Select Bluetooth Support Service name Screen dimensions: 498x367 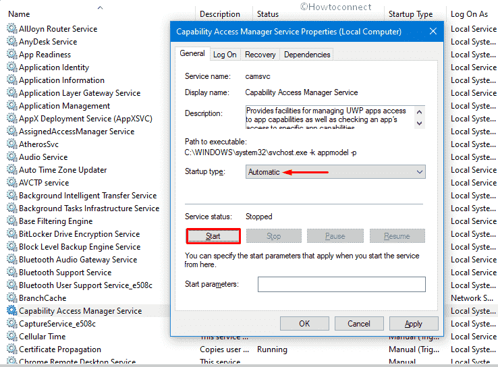click(x=65, y=273)
